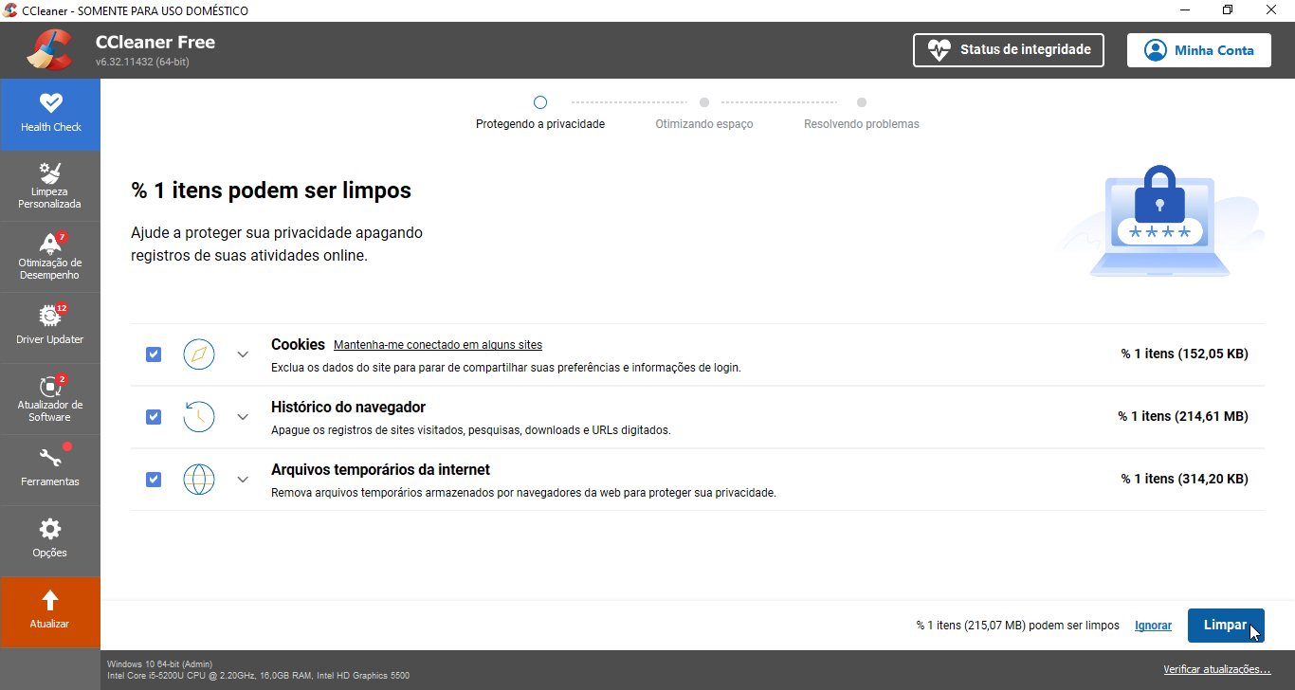Click the Histórico do navegador clock icon
Image resolution: width=1295 pixels, height=690 pixels.
coord(199,417)
